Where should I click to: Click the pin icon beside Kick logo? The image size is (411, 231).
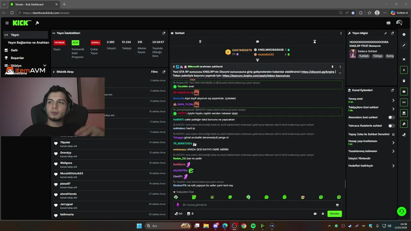click(x=37, y=23)
